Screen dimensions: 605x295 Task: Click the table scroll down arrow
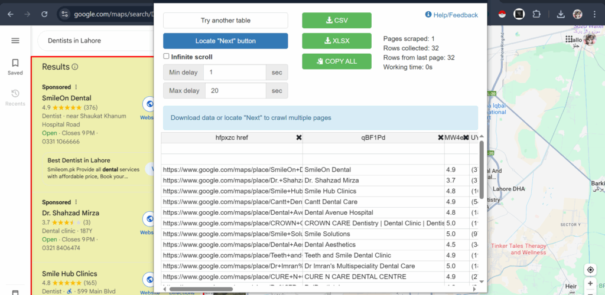pyautogui.click(x=481, y=281)
